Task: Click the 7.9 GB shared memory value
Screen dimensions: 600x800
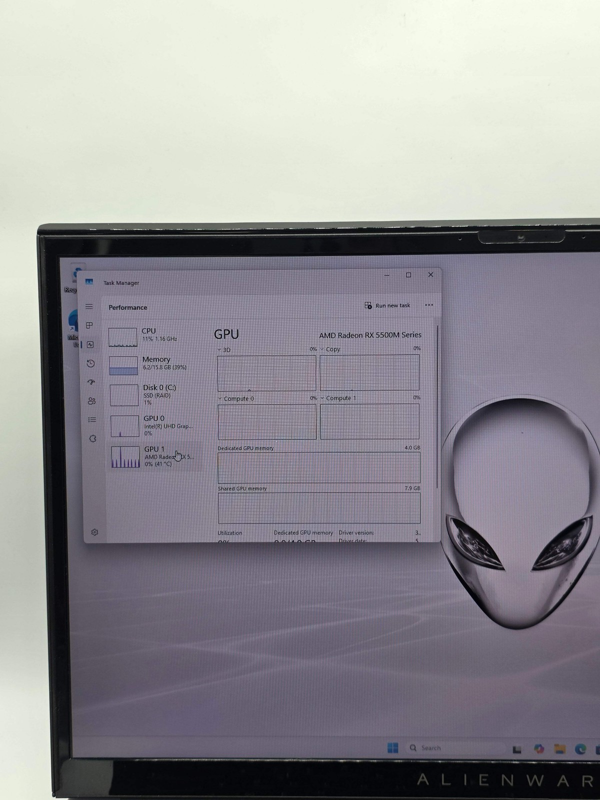Action: [x=412, y=488]
